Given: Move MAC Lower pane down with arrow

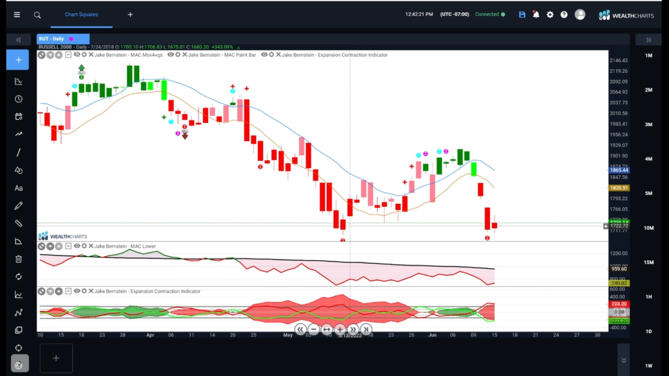Looking at the screenshot, I should pos(50,246).
